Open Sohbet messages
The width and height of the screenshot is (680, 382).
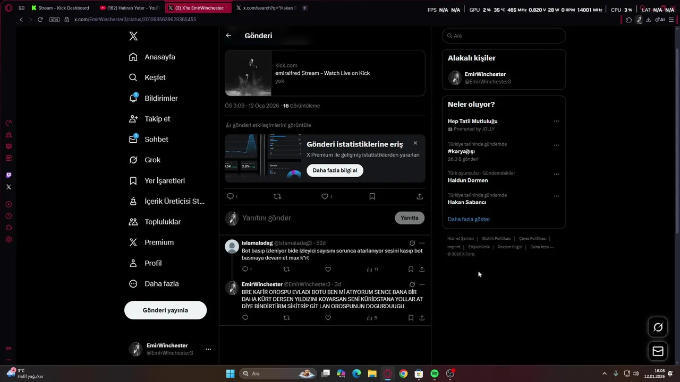[x=148, y=140]
